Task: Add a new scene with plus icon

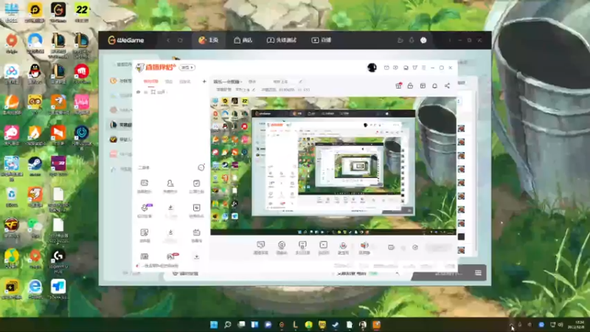Action: pos(204,81)
